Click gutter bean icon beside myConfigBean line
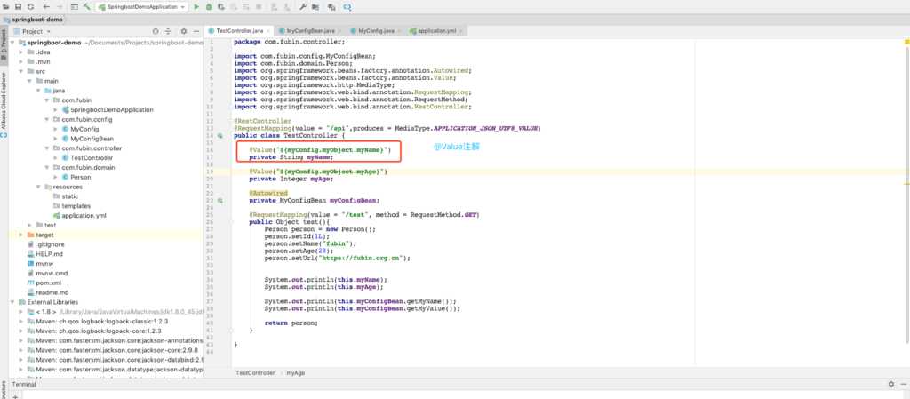The width and height of the screenshot is (910, 399). coord(220,200)
